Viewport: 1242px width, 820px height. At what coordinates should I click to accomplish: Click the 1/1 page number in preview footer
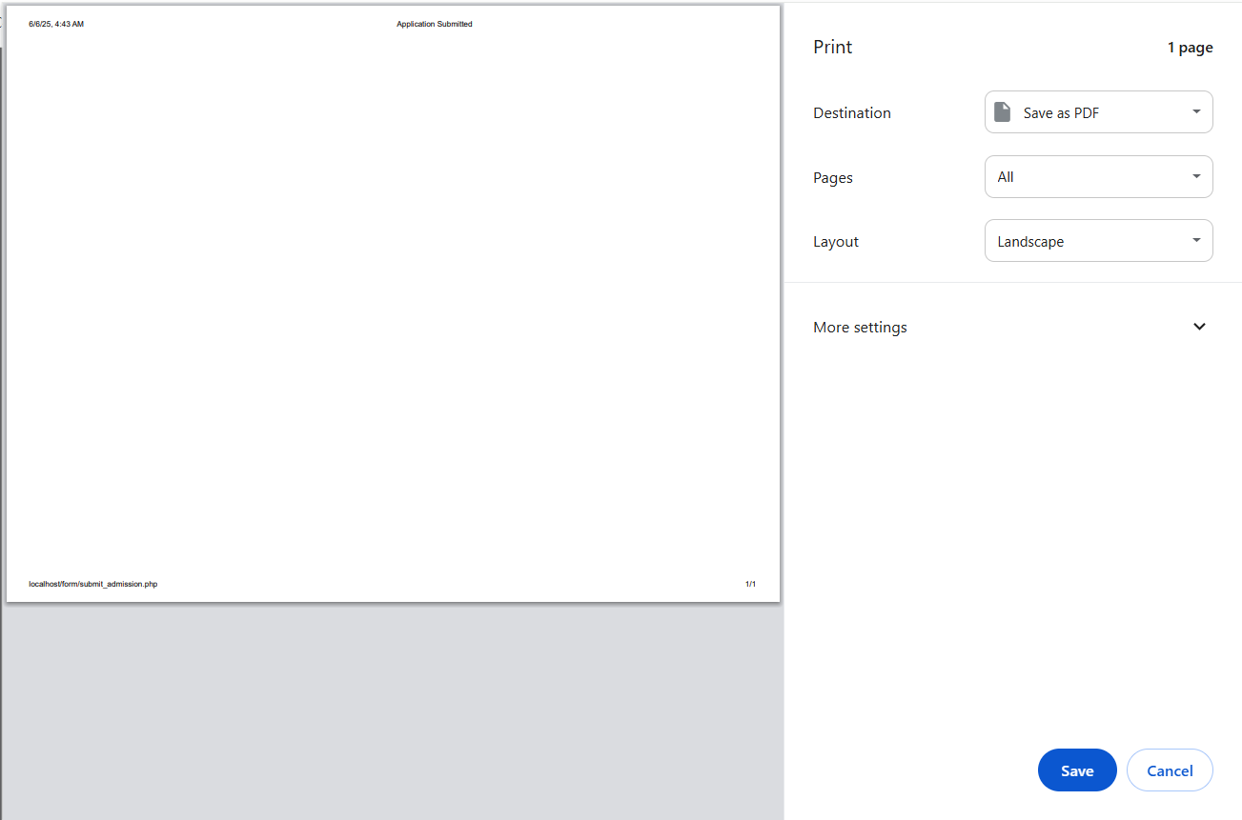pyautogui.click(x=750, y=584)
